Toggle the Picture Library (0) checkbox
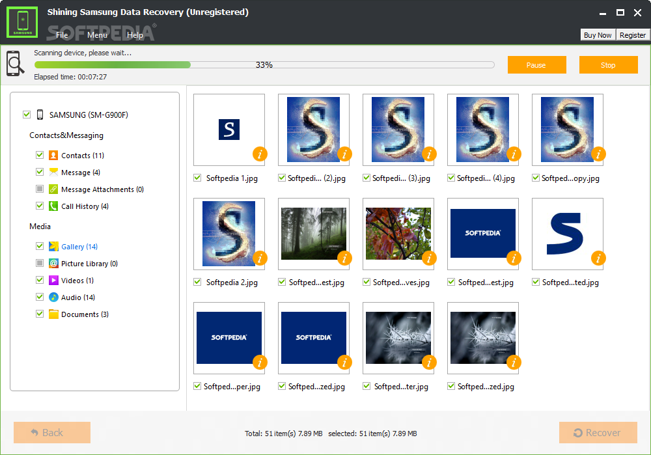This screenshot has width=651, height=455. [x=40, y=263]
